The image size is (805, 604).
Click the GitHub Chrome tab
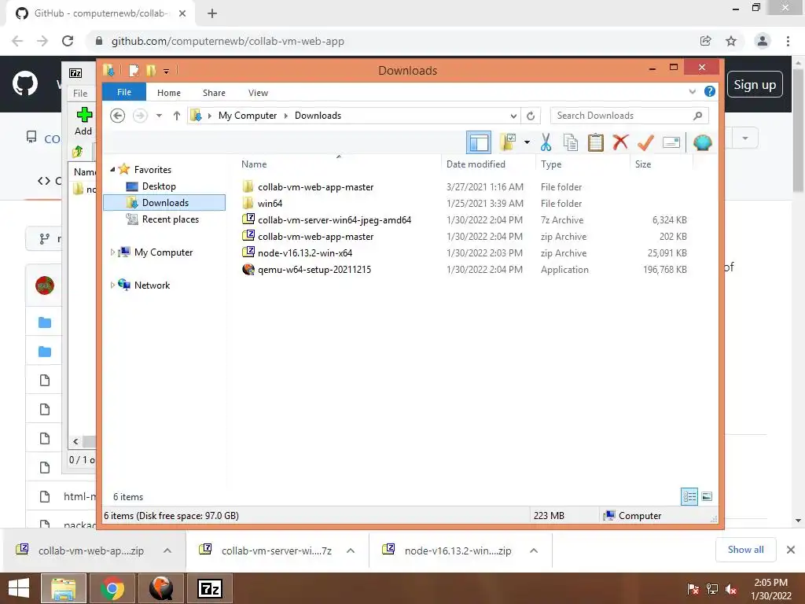point(101,13)
